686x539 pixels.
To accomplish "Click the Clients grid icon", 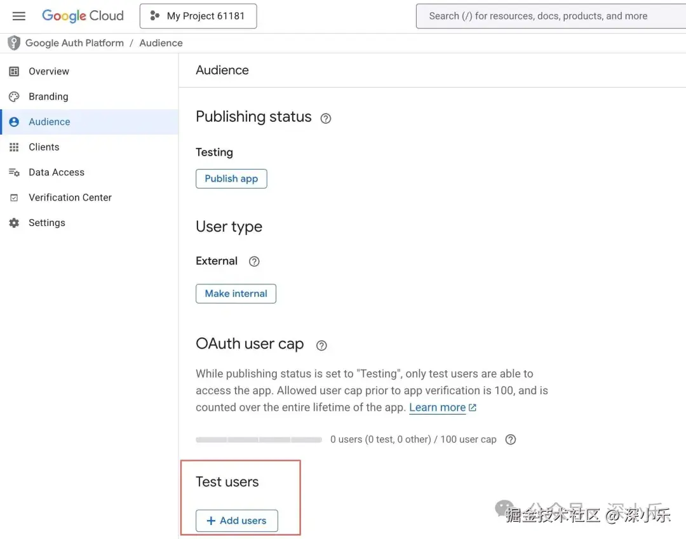I will [x=14, y=147].
